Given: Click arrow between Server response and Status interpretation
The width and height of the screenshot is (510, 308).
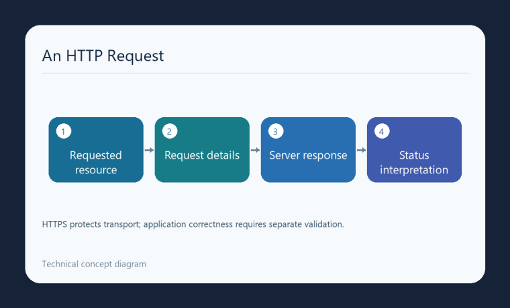Looking at the screenshot, I should coord(361,150).
